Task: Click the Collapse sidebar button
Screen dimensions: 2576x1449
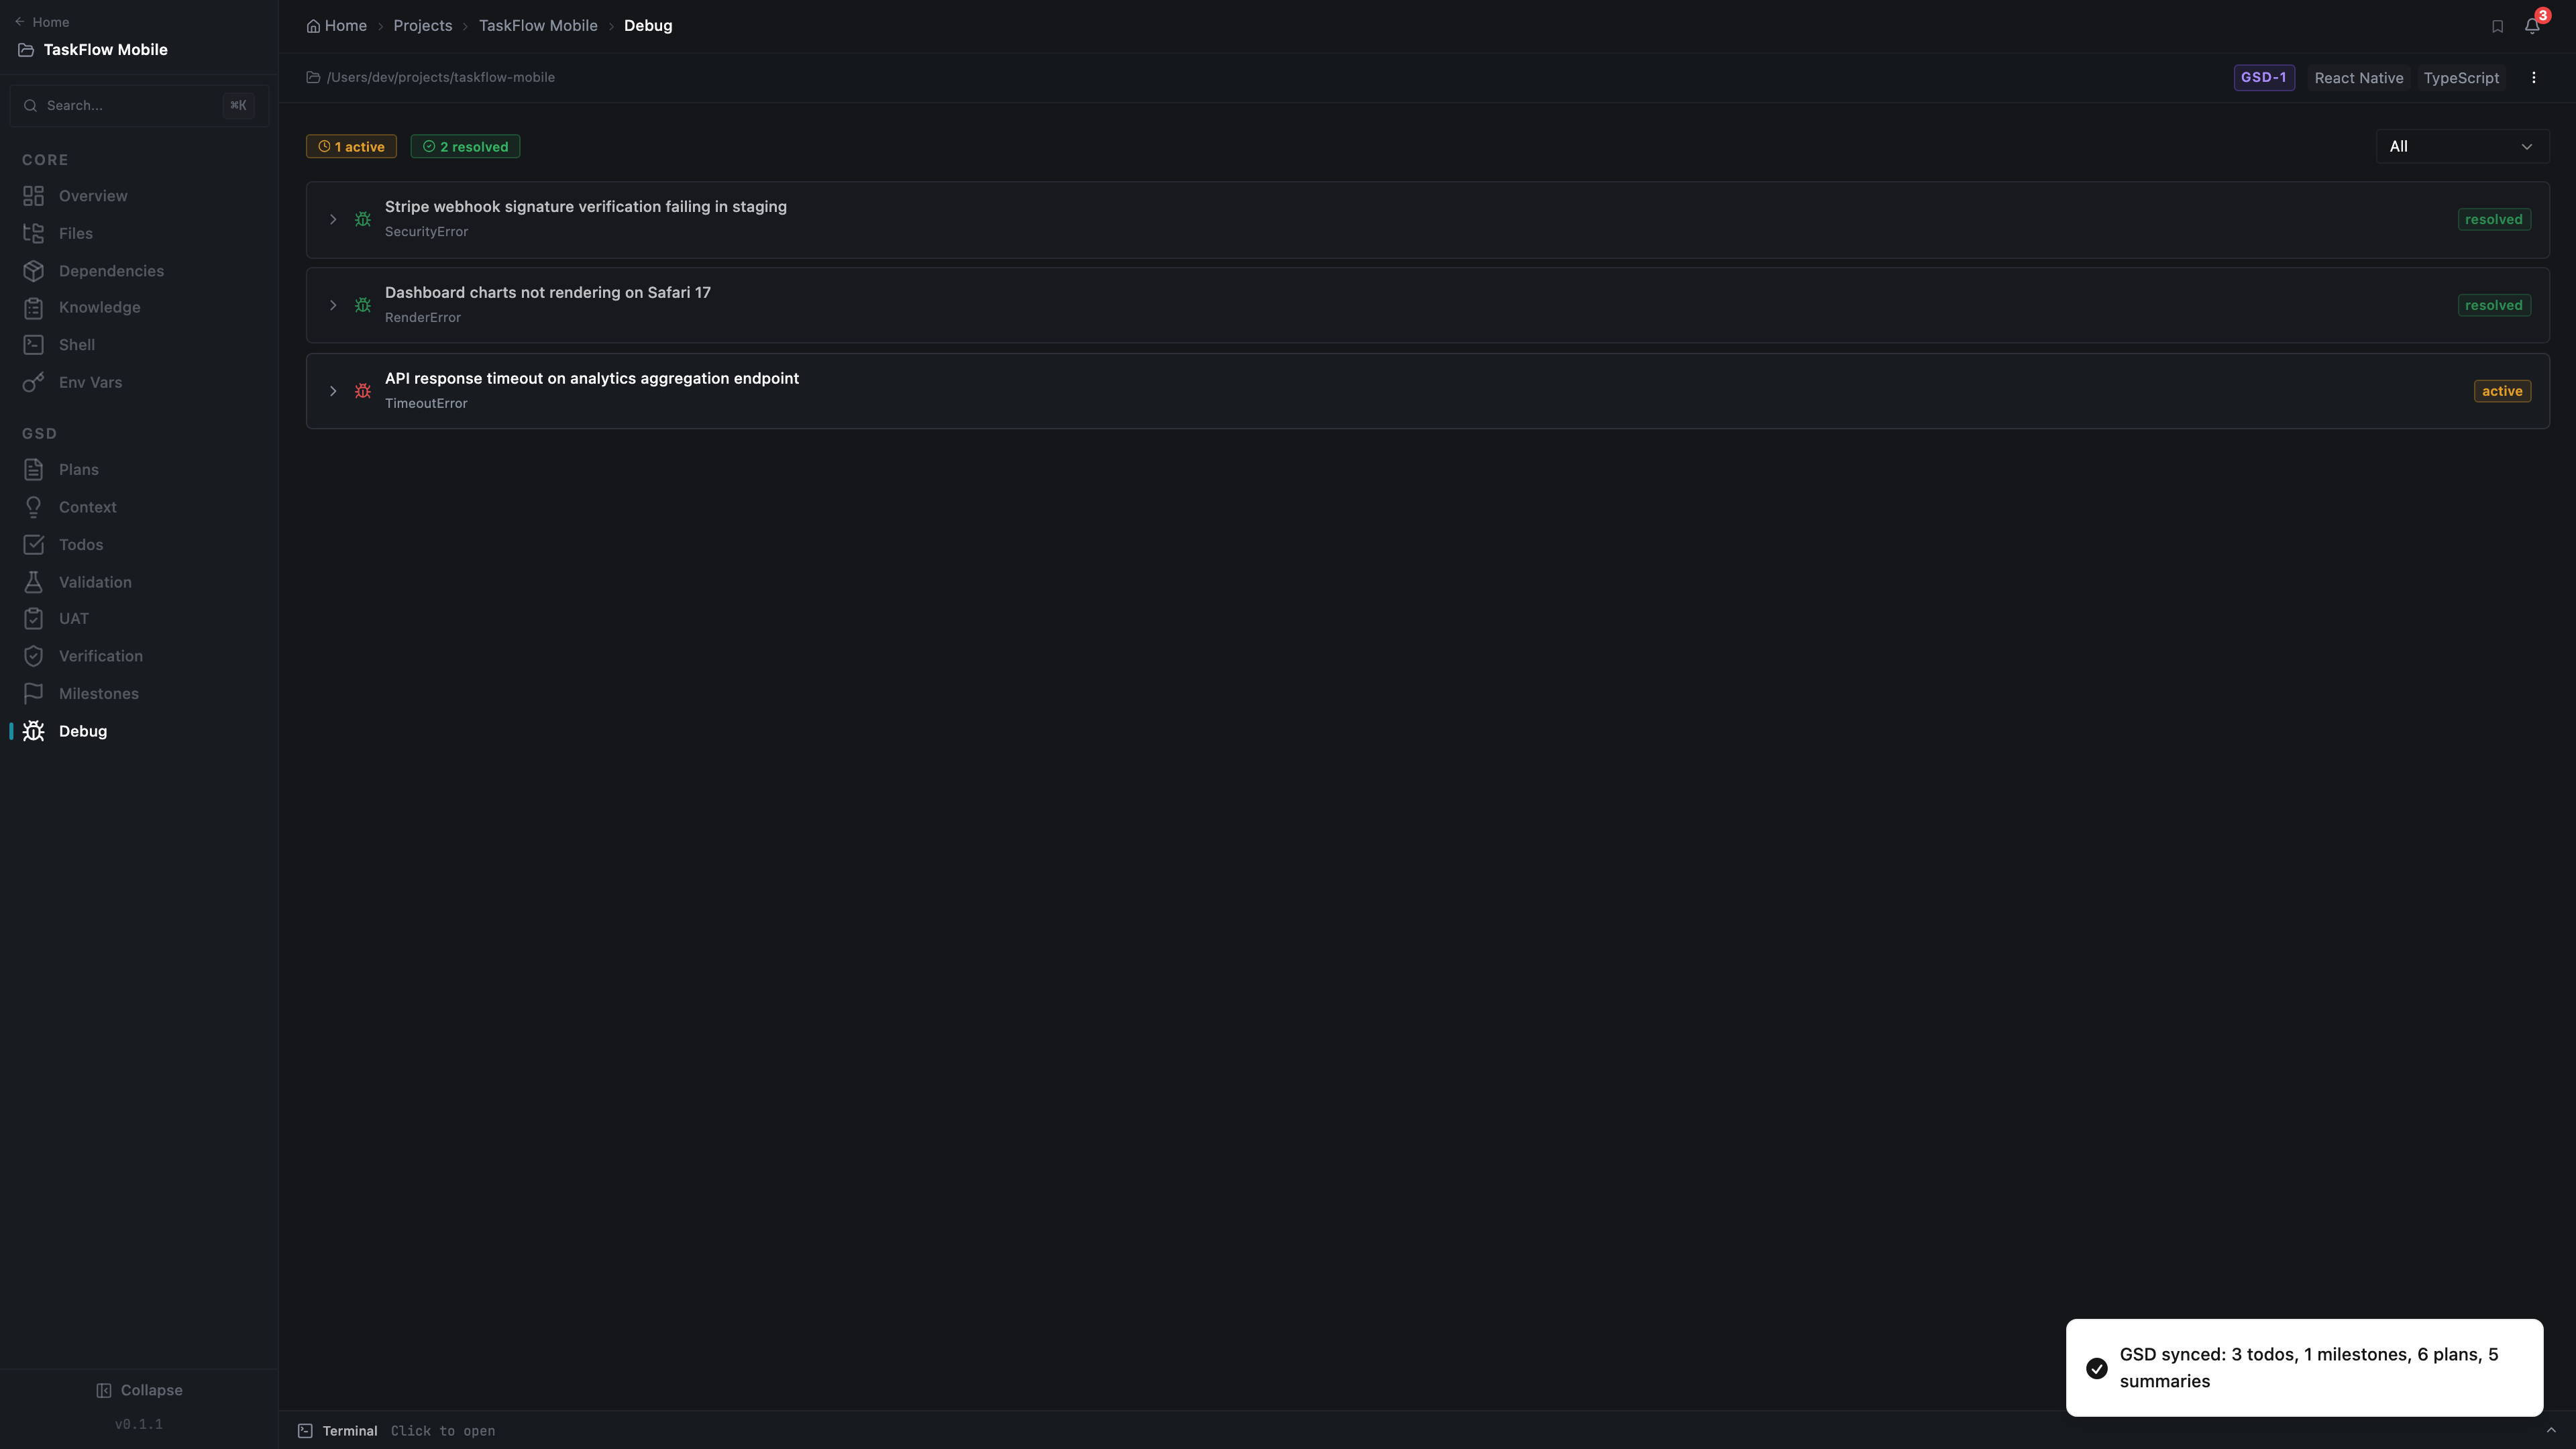Action: pyautogui.click(x=139, y=1389)
